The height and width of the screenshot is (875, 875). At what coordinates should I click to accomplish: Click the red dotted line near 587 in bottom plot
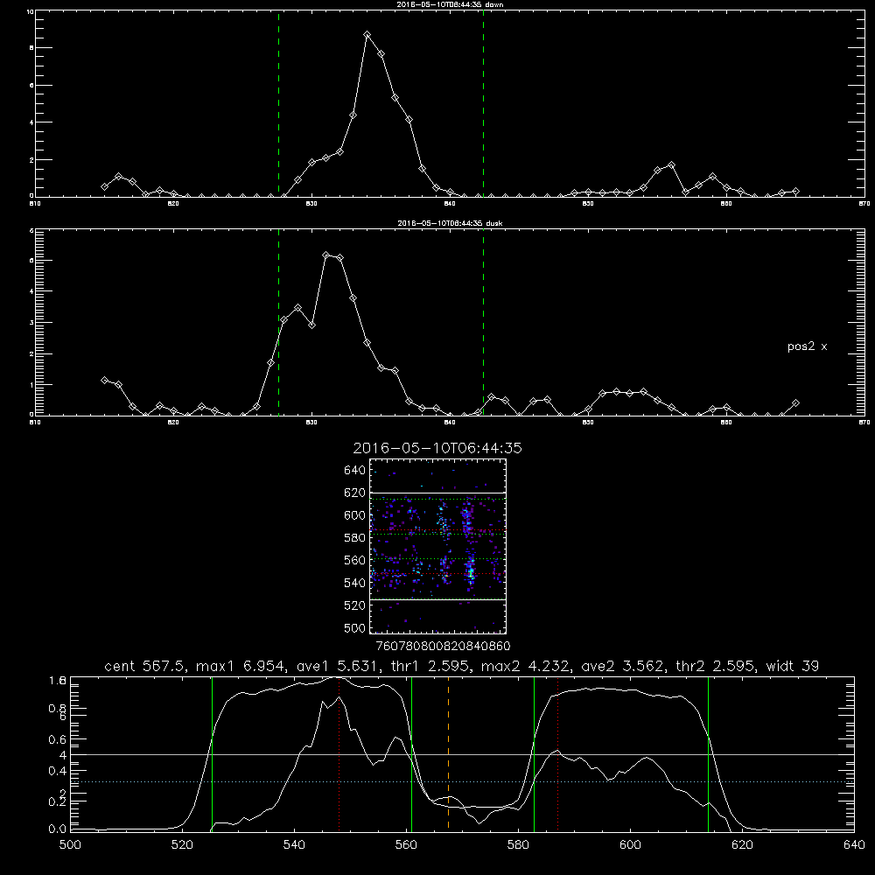click(557, 753)
